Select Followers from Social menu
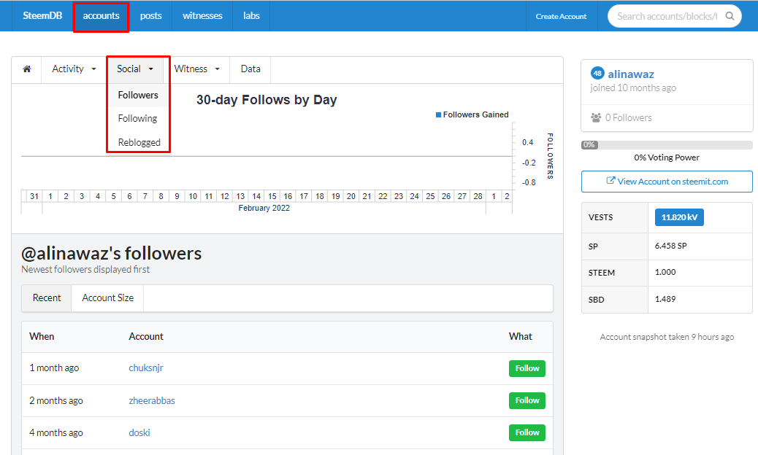This screenshot has width=758, height=455. (x=138, y=95)
